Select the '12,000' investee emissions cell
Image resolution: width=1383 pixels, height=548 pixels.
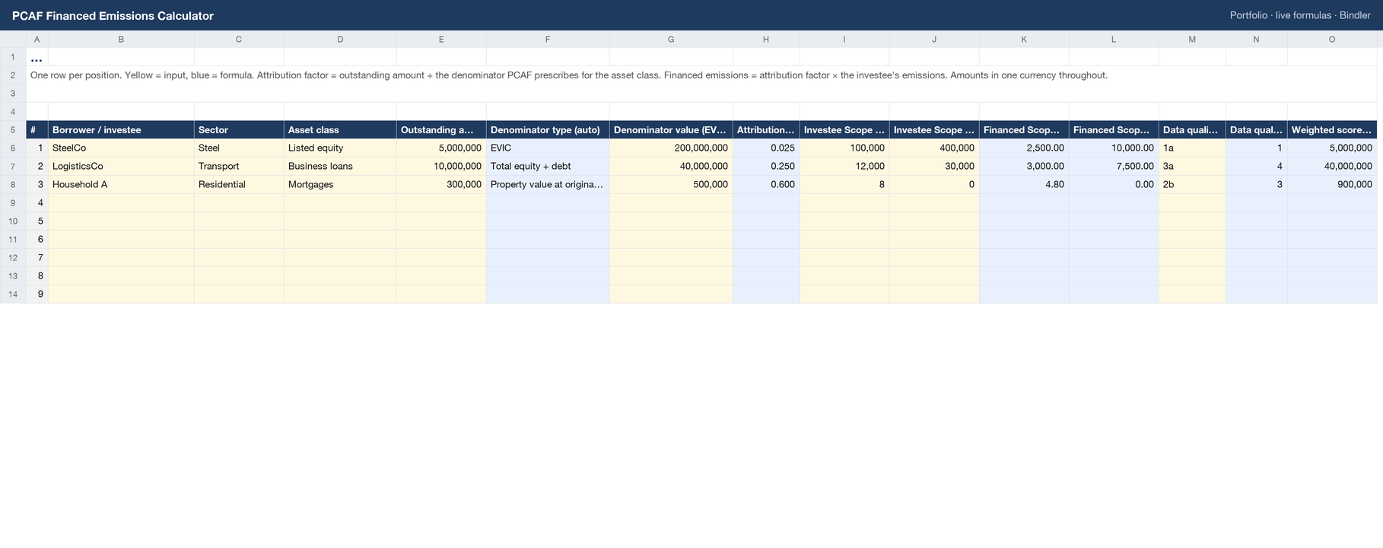(x=844, y=166)
